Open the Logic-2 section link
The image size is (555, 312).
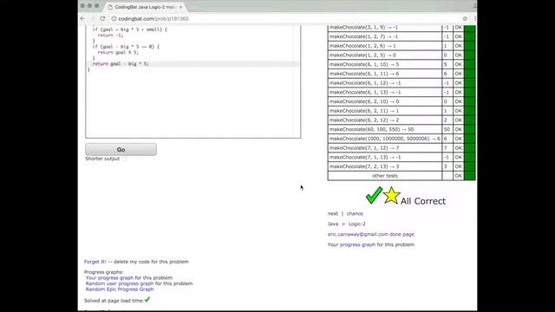click(x=356, y=224)
